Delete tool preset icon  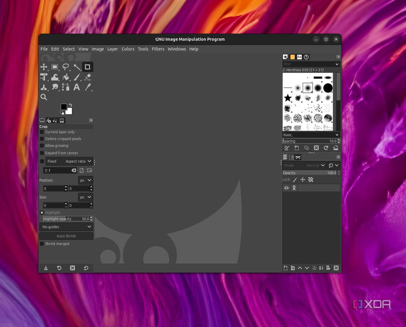(72, 268)
